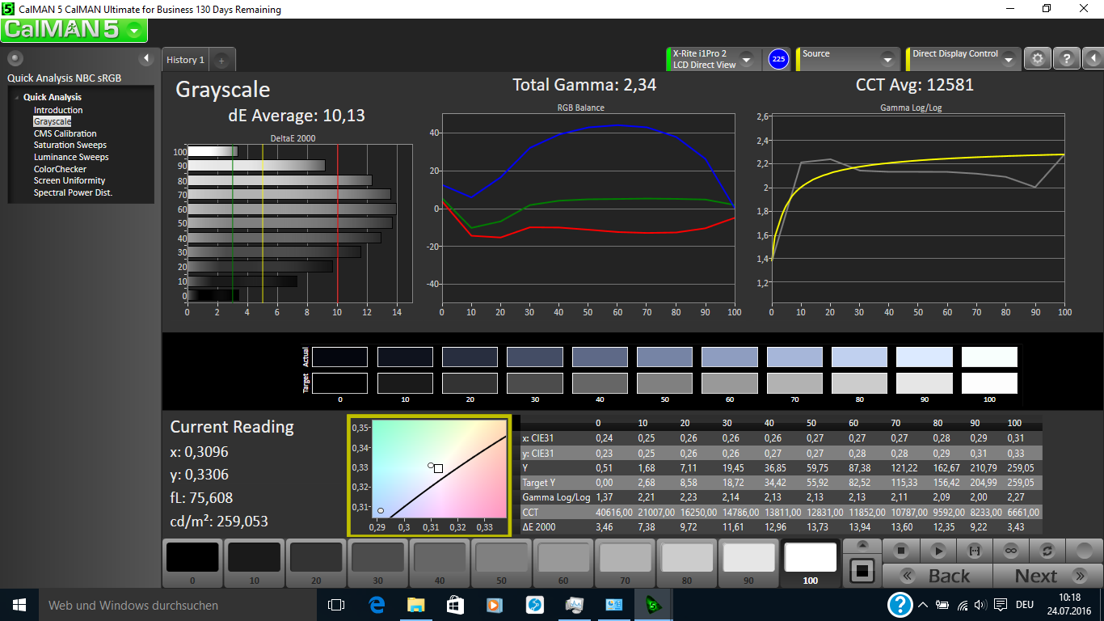Add a new history tab with the plus
This screenshot has width=1104, height=621.
point(222,60)
